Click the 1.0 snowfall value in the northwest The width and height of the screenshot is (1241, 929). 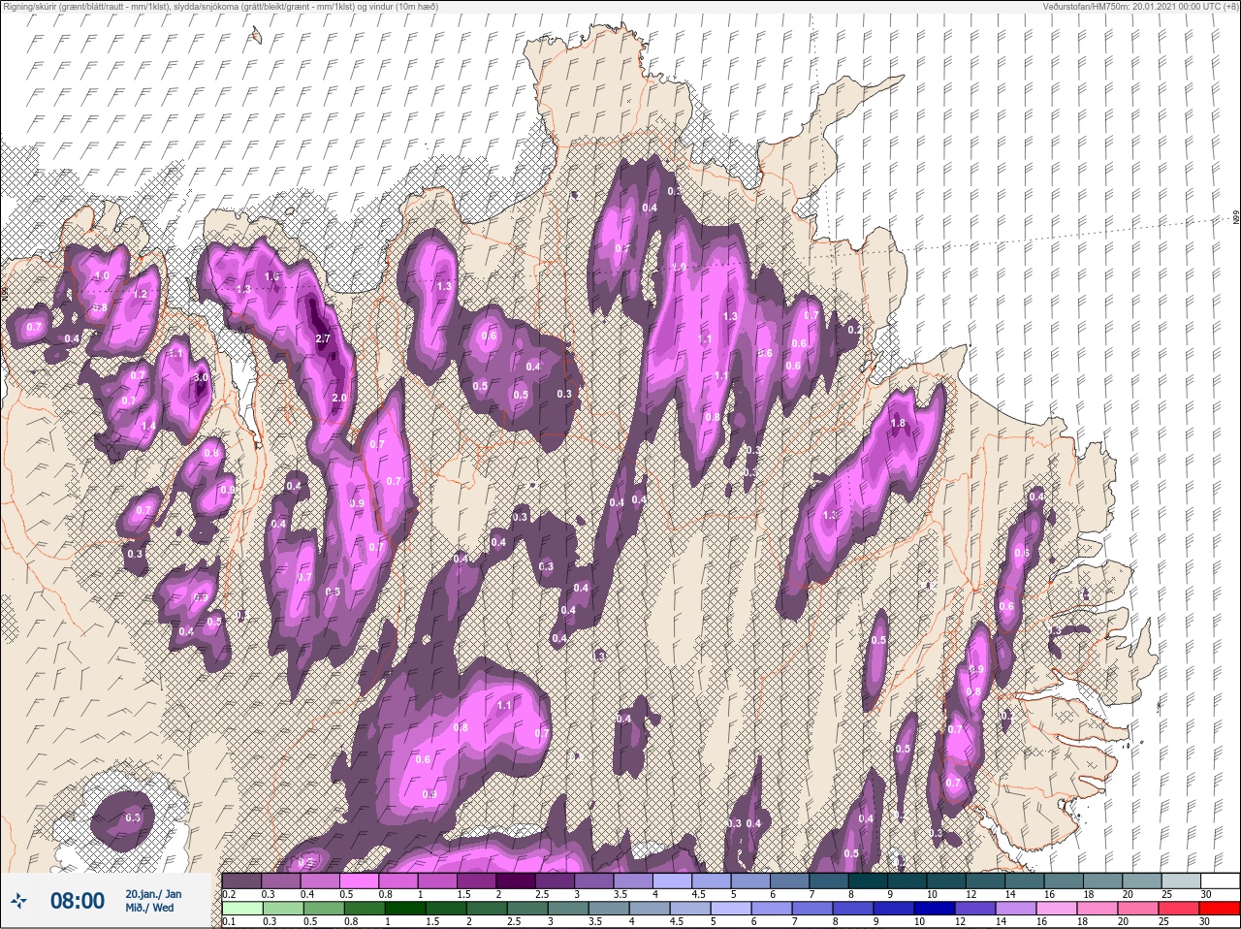click(x=101, y=276)
